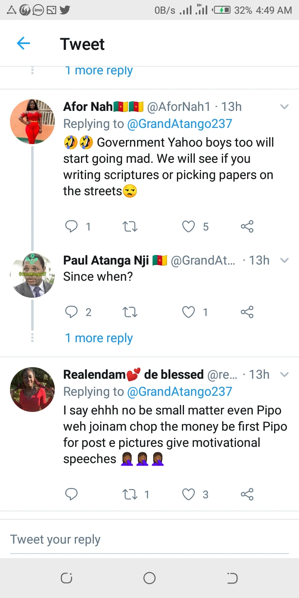
Task: Retweet the "Since when?" tweet
Action: click(130, 312)
